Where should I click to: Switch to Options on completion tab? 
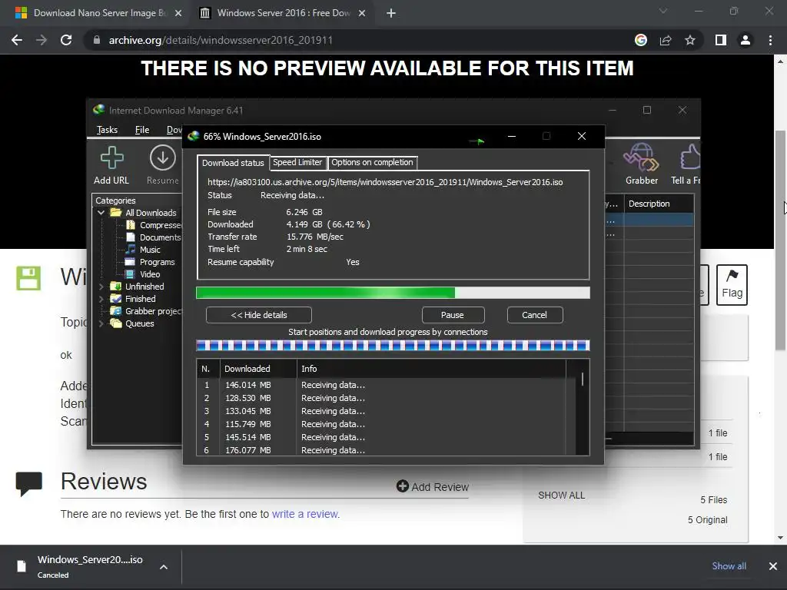coord(372,163)
